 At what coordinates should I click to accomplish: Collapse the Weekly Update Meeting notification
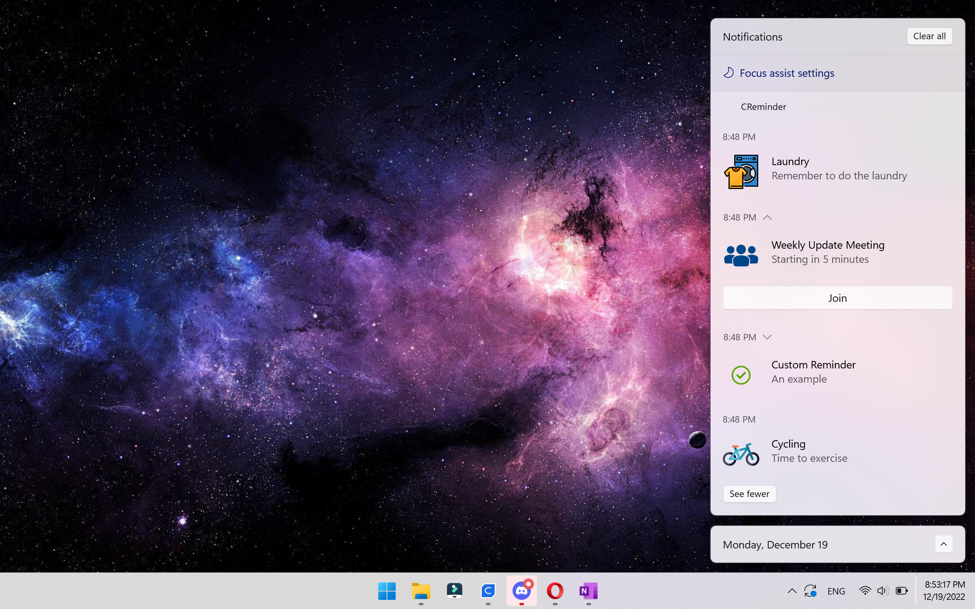[767, 218]
